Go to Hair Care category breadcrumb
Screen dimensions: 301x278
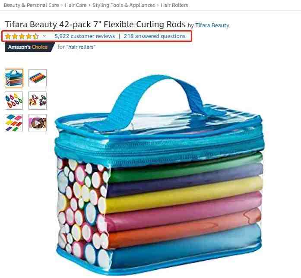(x=76, y=5)
